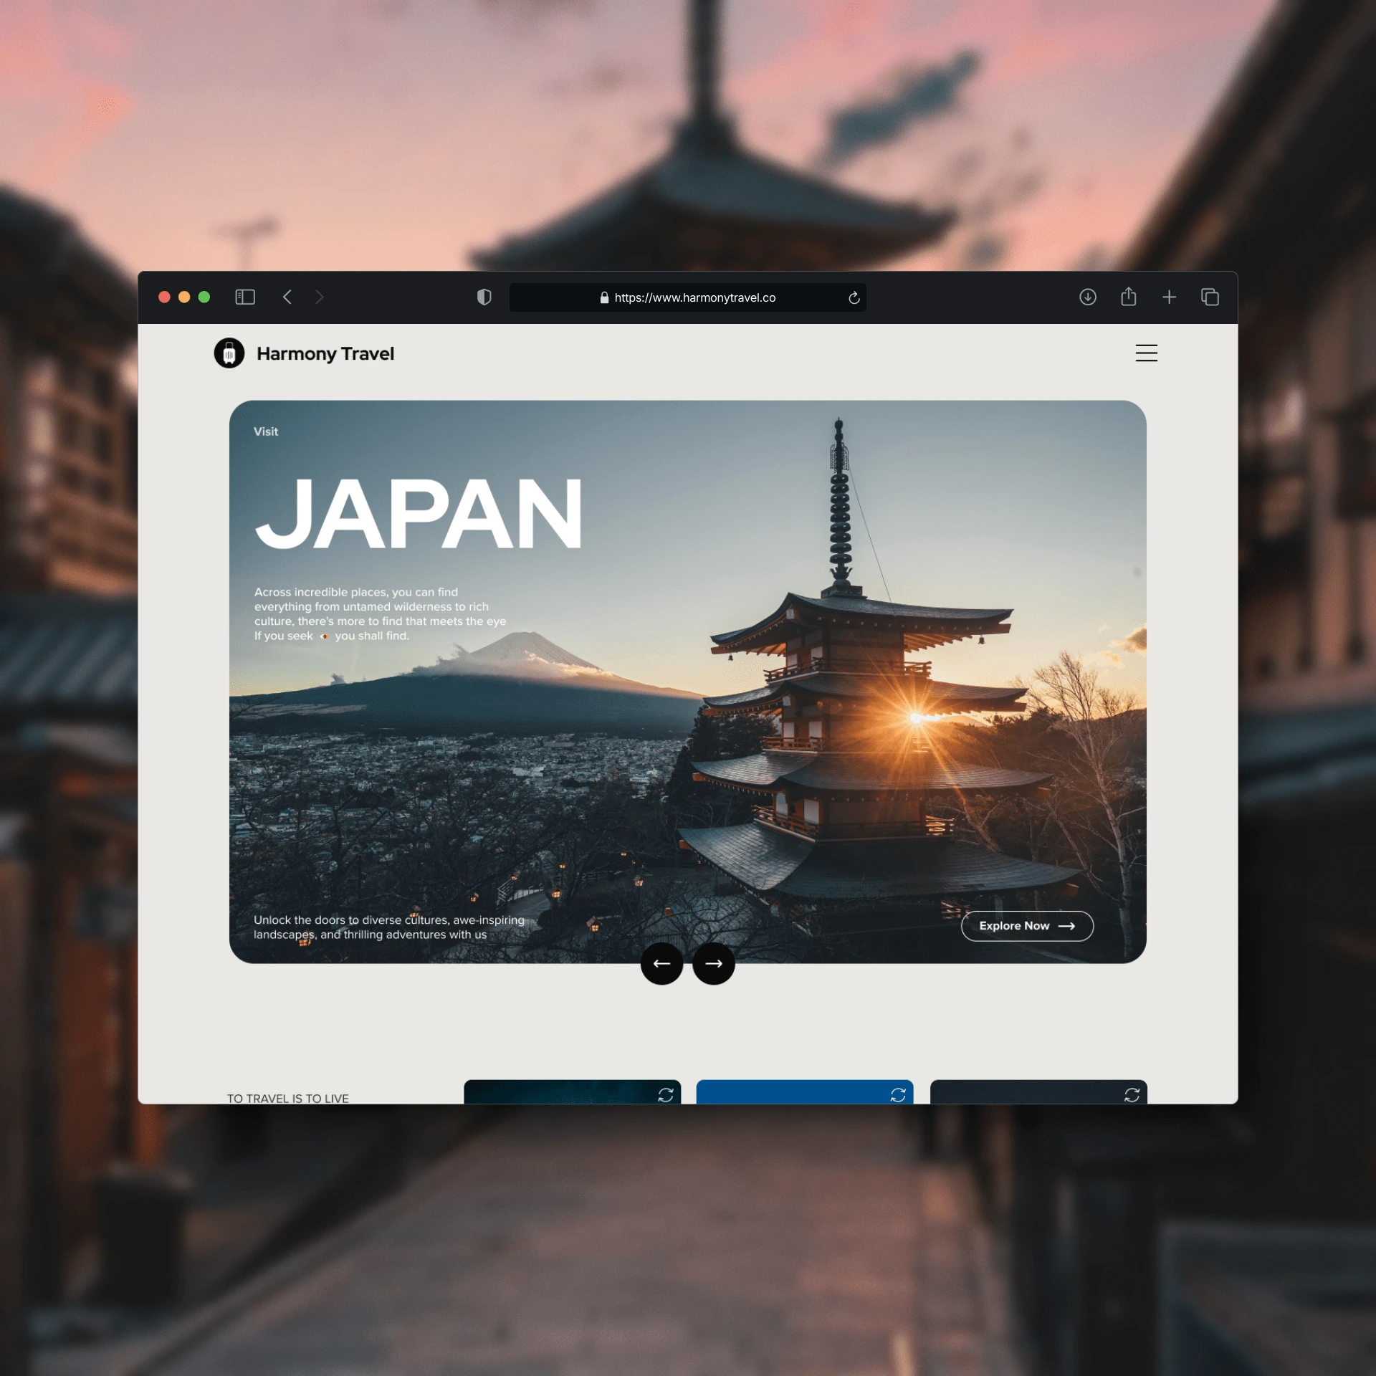Image resolution: width=1376 pixels, height=1376 pixels.
Task: Go back using the left chevron
Action: pos(287,297)
